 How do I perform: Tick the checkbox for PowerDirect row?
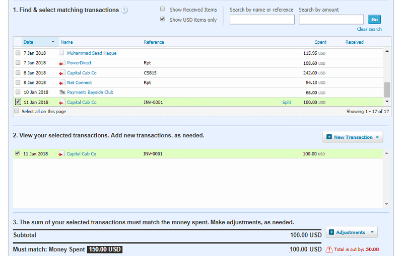pyautogui.click(x=18, y=62)
